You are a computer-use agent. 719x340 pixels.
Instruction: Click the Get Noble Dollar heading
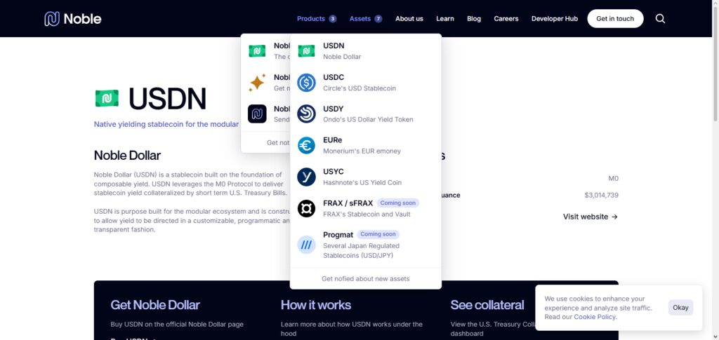(x=155, y=305)
